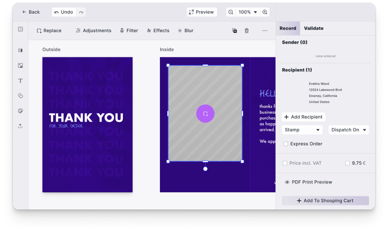388x232 pixels.
Task: Click the Add To Shooping Cart button
Action: pos(325,200)
